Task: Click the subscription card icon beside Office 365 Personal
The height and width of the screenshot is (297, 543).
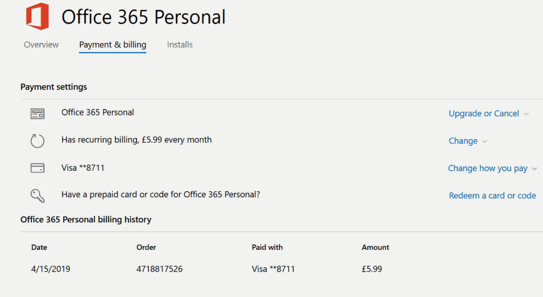Action: (38, 113)
